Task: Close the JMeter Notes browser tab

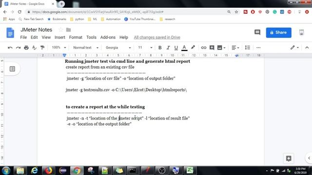Action: (53, 4)
